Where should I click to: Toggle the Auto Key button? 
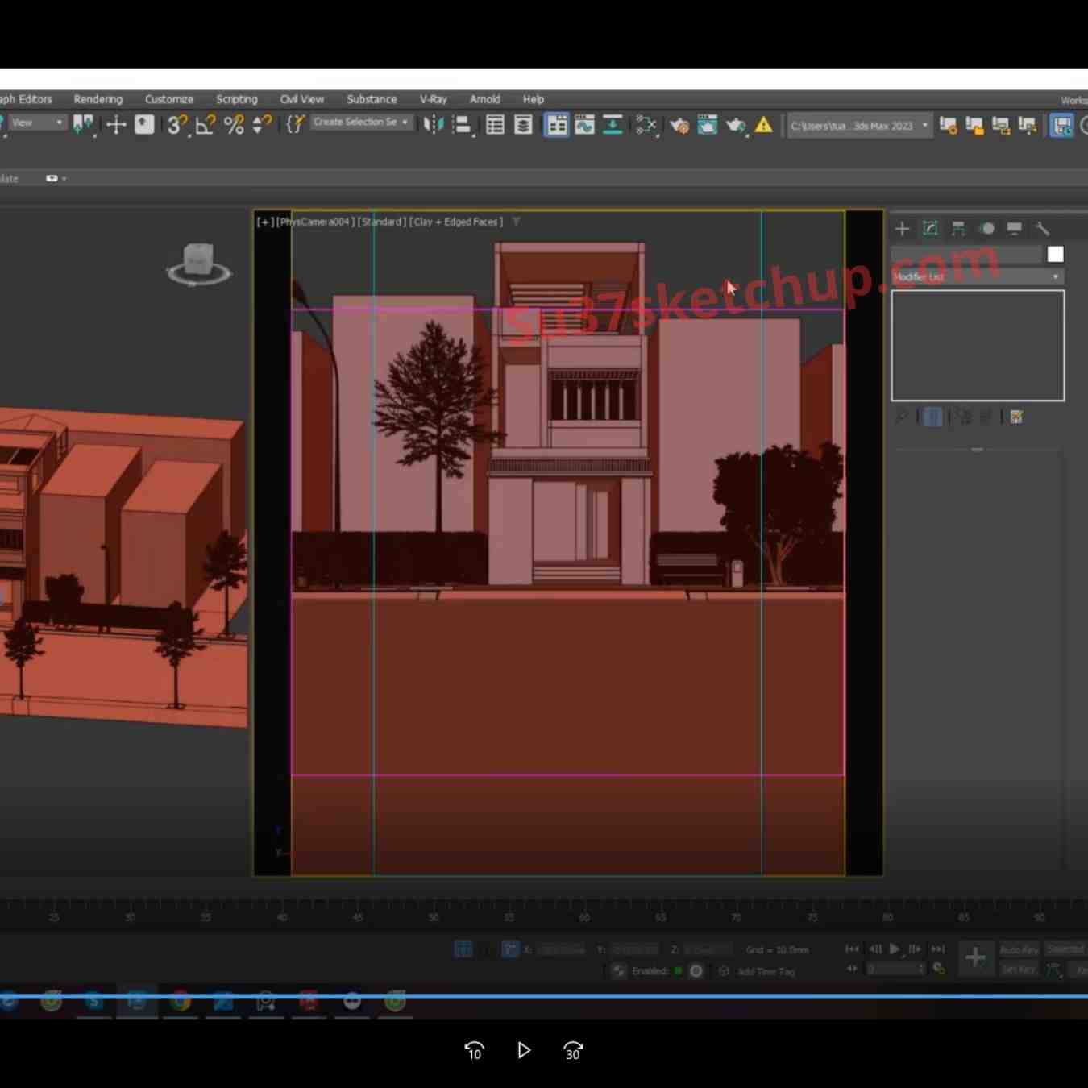tap(1019, 949)
